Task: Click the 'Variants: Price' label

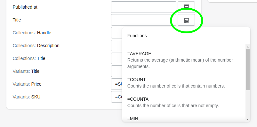Action: (27, 84)
